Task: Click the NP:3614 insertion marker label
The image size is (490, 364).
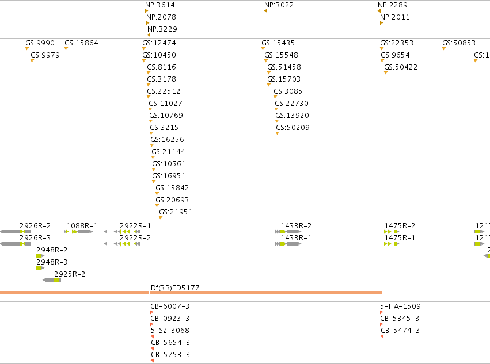Action: tap(160, 5)
